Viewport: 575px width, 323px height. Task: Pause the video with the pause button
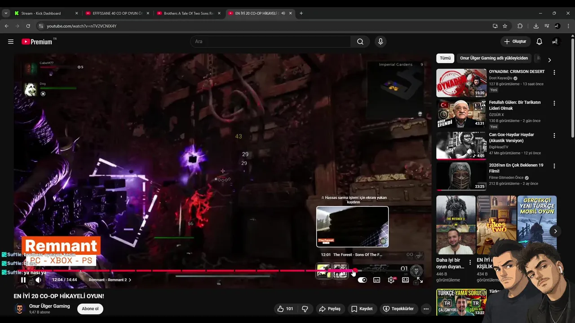pyautogui.click(x=23, y=280)
